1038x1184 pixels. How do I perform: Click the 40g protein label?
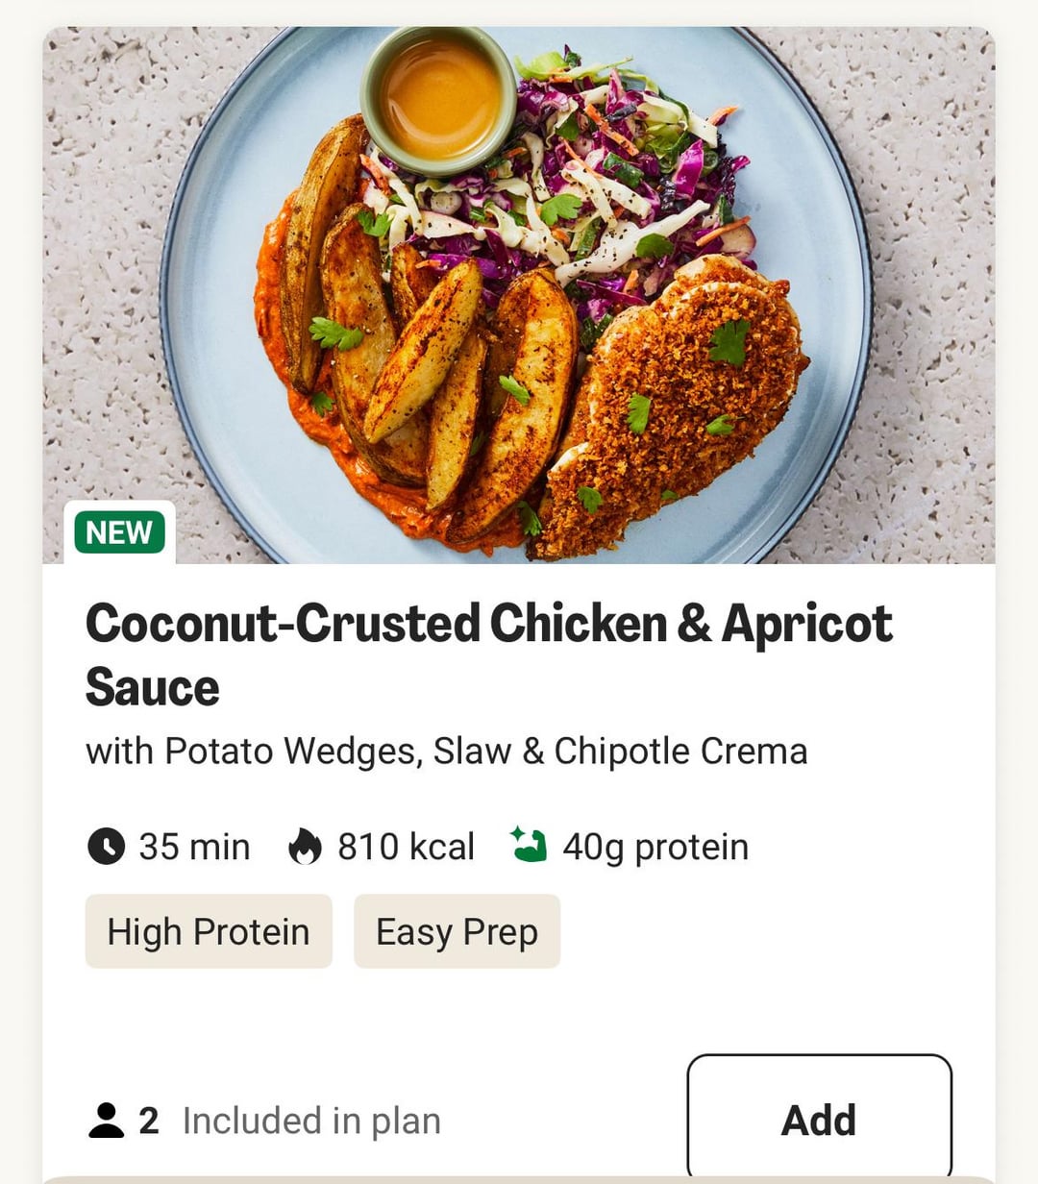(655, 847)
